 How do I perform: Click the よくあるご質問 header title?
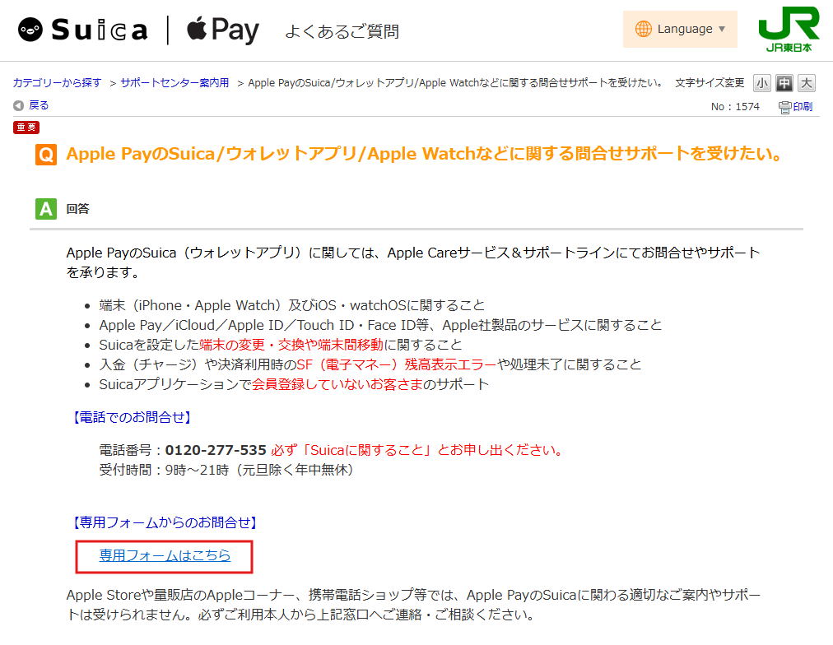pos(342,31)
